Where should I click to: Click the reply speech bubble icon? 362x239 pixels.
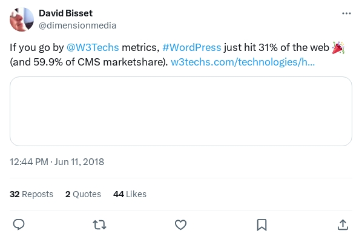click(x=19, y=224)
